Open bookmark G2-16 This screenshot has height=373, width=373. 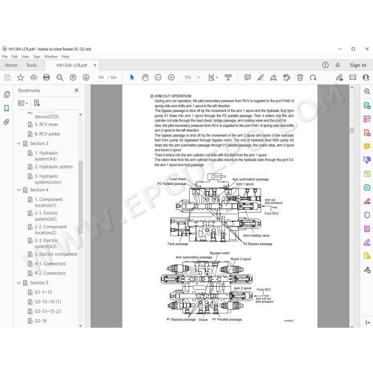click(41, 321)
